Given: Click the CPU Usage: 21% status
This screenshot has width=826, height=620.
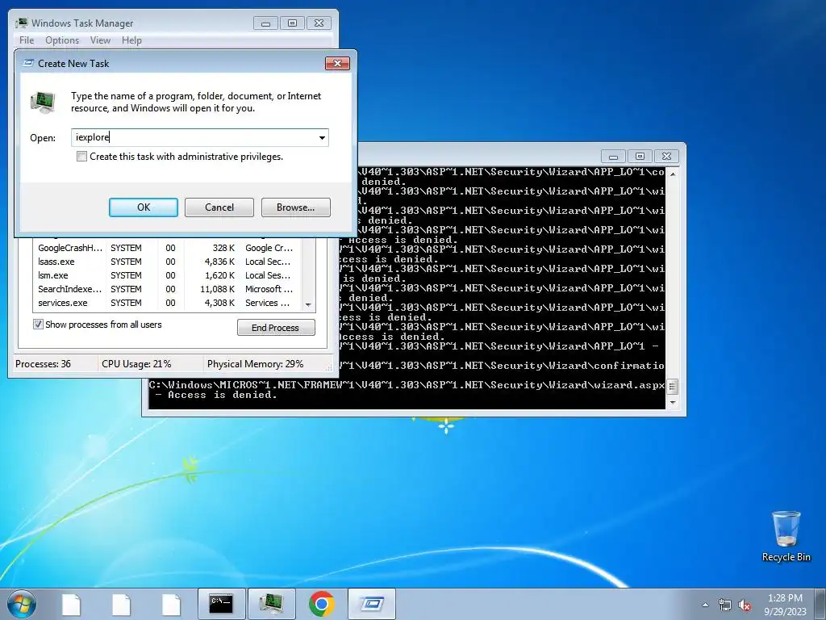Looking at the screenshot, I should click(x=136, y=364).
